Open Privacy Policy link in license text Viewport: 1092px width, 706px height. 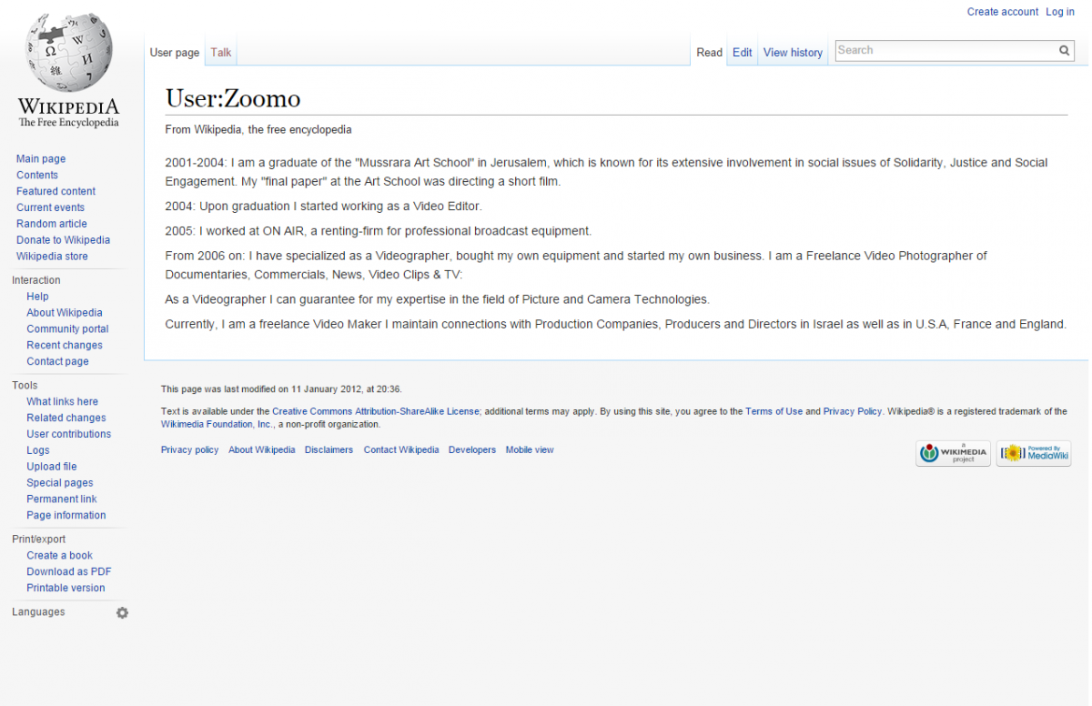point(853,412)
